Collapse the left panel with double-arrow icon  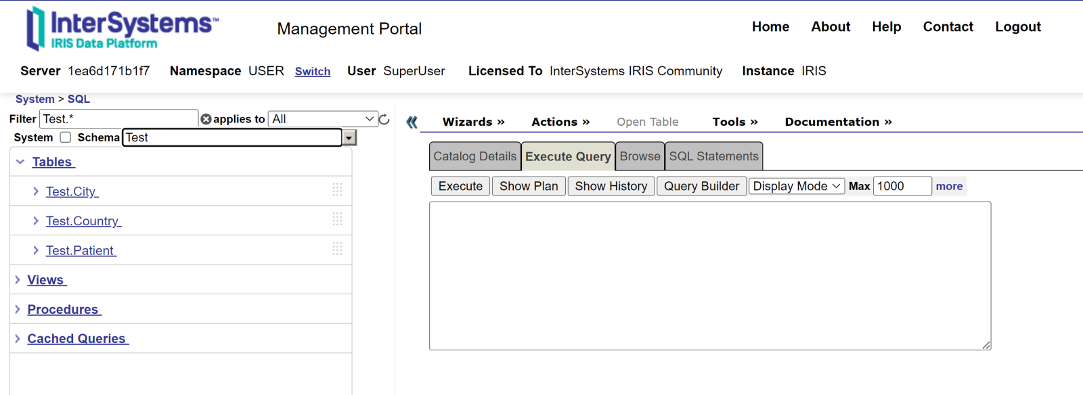pos(412,122)
